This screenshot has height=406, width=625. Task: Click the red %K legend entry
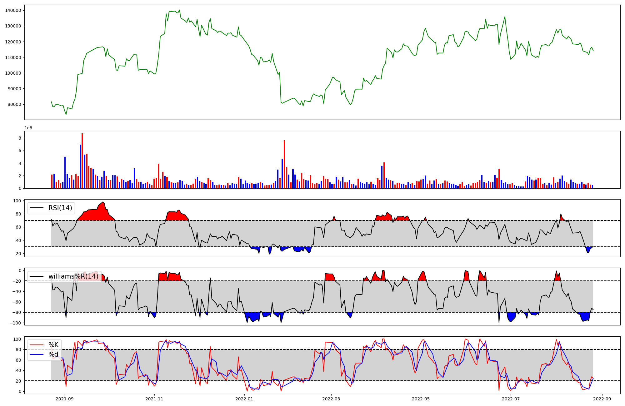[x=53, y=345]
